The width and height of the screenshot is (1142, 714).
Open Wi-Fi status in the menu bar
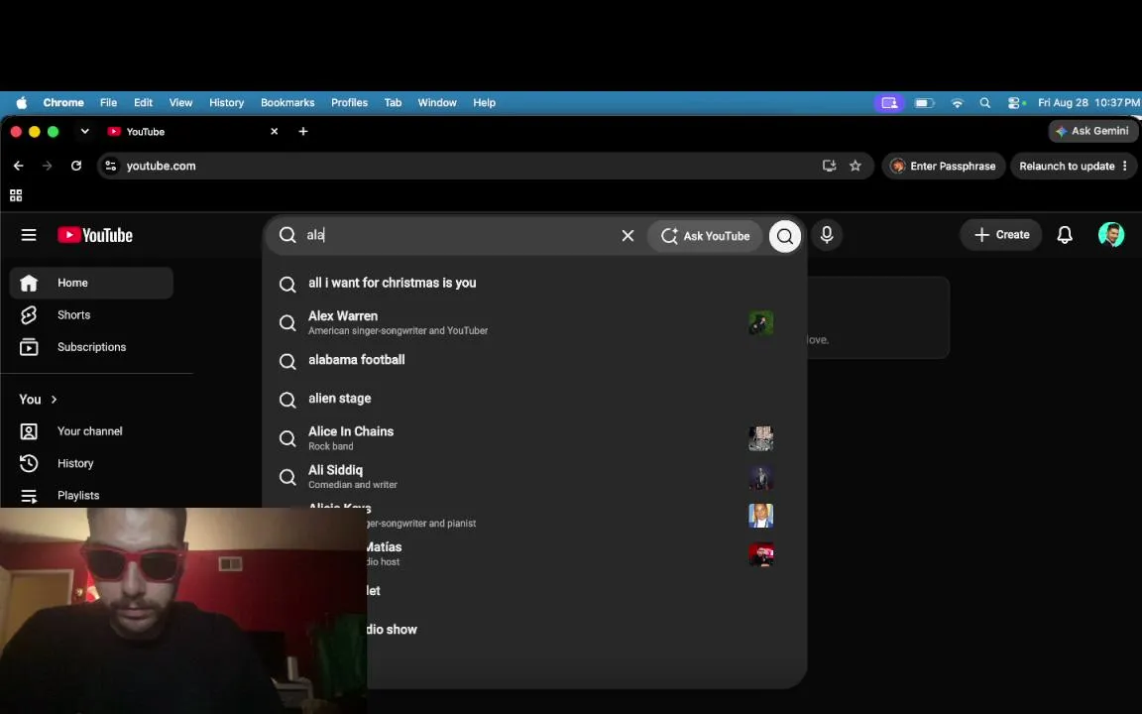pos(957,103)
